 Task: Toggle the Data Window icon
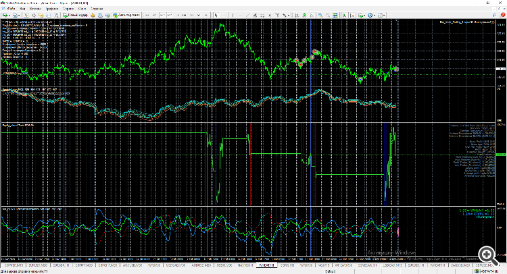click(x=34, y=15)
